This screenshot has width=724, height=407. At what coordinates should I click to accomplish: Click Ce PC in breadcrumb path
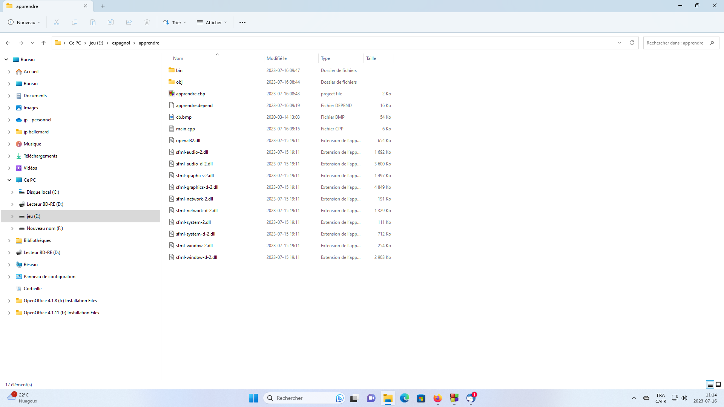click(75, 43)
